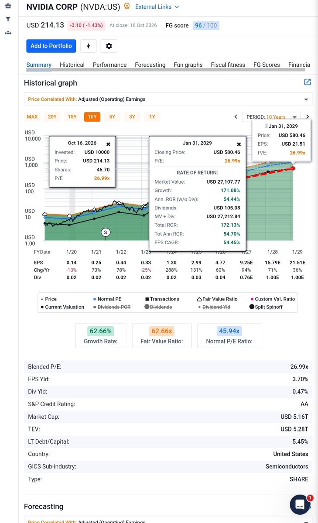Enable the Dividends legend series
This screenshot has width=318, height=523.
(158, 307)
